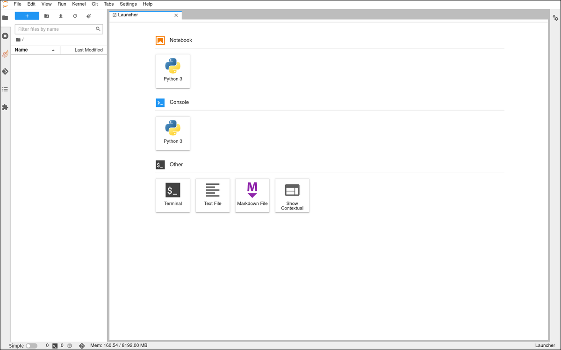Click the Filter files by name field
This screenshot has width=561, height=350.
pyautogui.click(x=55, y=29)
